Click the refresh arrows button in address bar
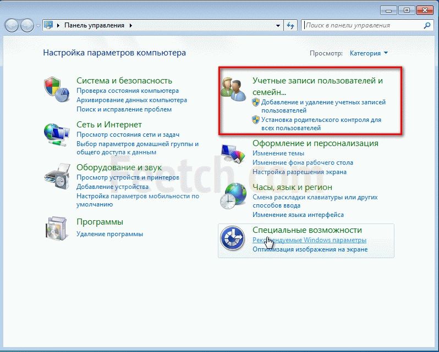Image resolution: width=439 pixels, height=352 pixels. (x=290, y=25)
